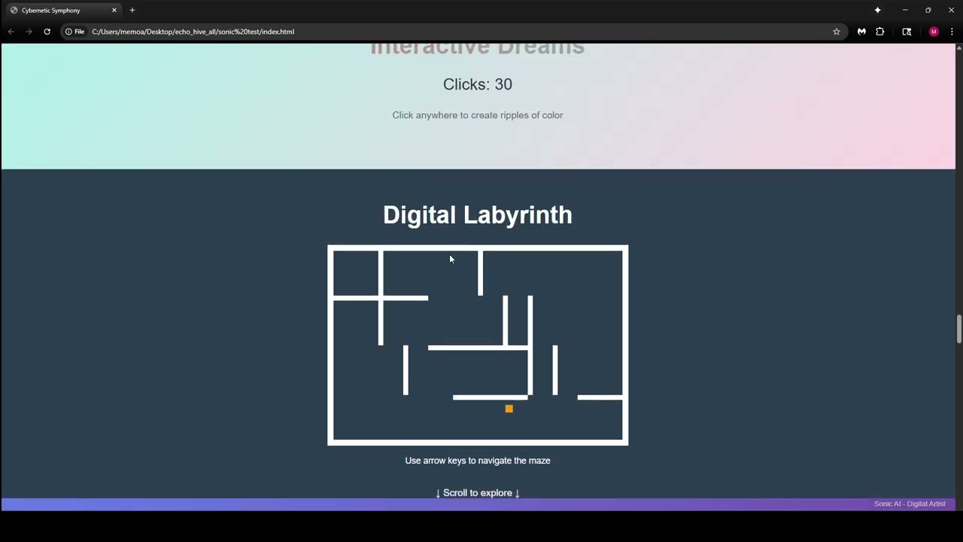Click the orange square in the maze
Screen dimensions: 963x542
point(509,409)
